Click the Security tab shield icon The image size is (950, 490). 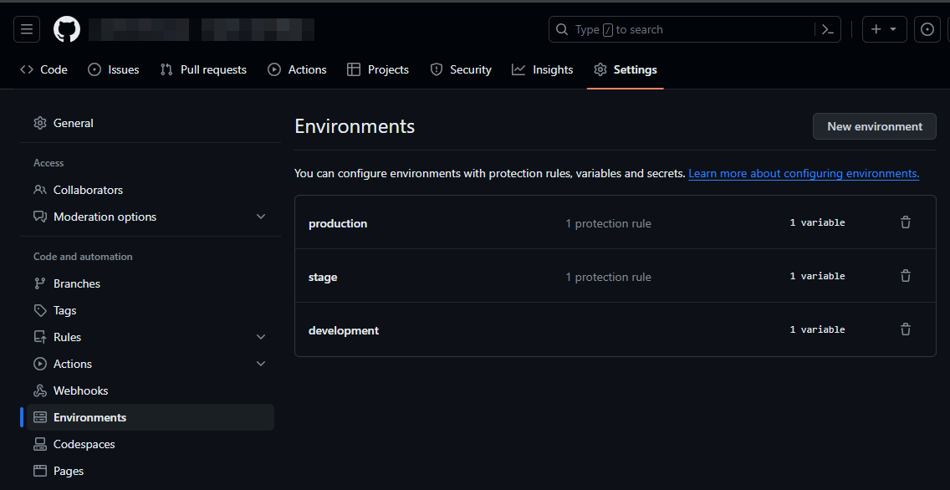tap(437, 69)
